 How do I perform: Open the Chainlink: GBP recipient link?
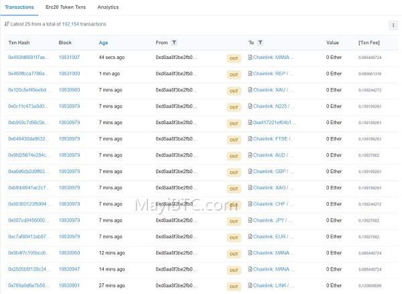(x=273, y=171)
